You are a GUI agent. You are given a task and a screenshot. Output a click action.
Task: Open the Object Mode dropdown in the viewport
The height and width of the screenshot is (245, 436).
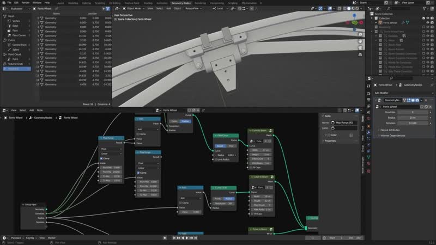[134, 9]
